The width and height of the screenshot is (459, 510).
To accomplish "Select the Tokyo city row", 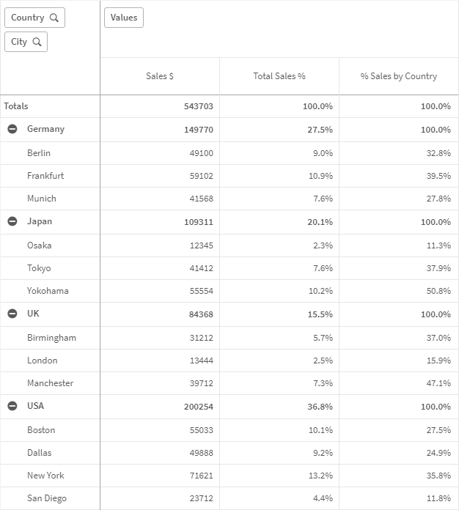I will [x=39, y=268].
